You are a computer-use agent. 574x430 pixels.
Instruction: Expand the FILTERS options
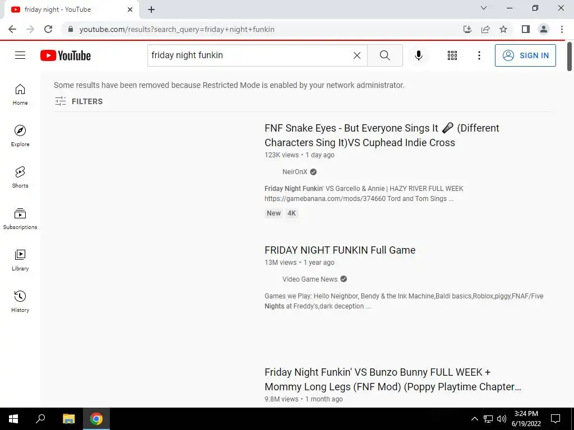(x=78, y=101)
